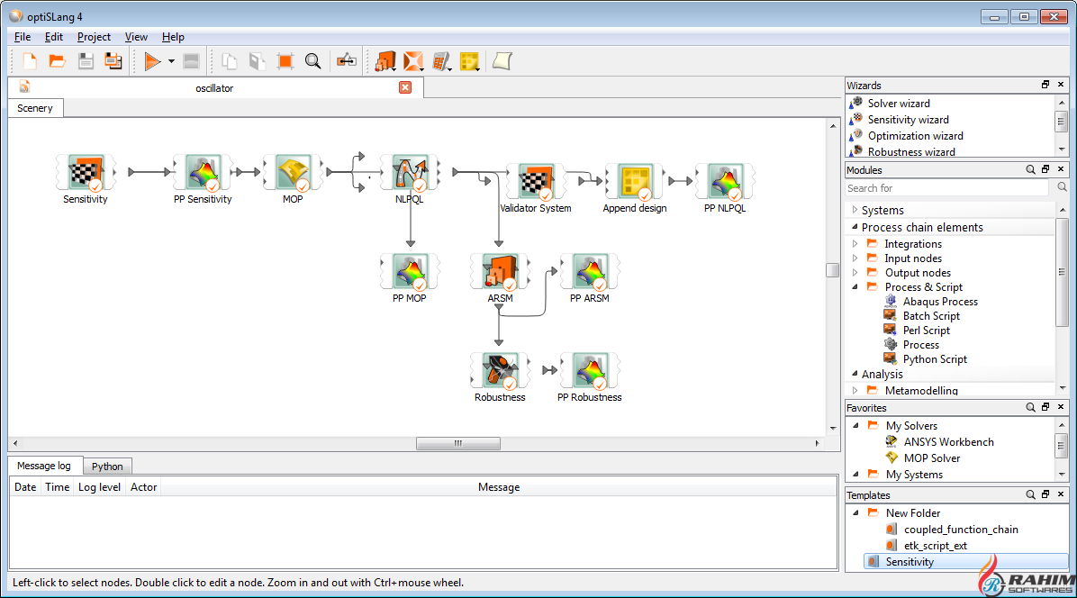
Task: Launch the Optimization wizard entry
Action: 915,136
